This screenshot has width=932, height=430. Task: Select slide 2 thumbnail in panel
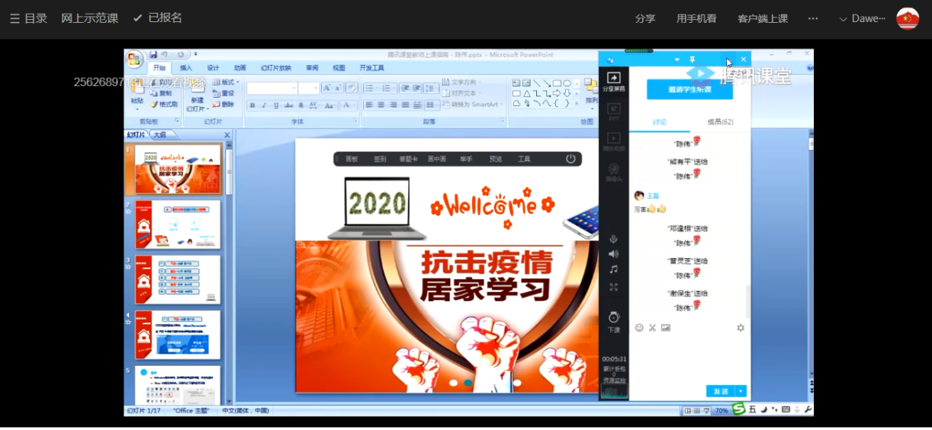[x=178, y=224]
